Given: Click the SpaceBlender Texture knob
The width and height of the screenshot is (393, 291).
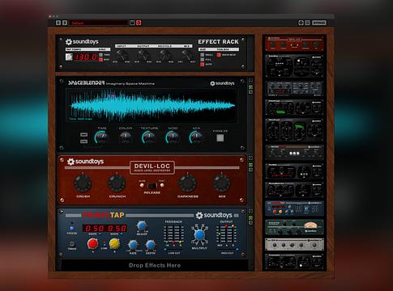Looking at the screenshot, I should (149, 137).
